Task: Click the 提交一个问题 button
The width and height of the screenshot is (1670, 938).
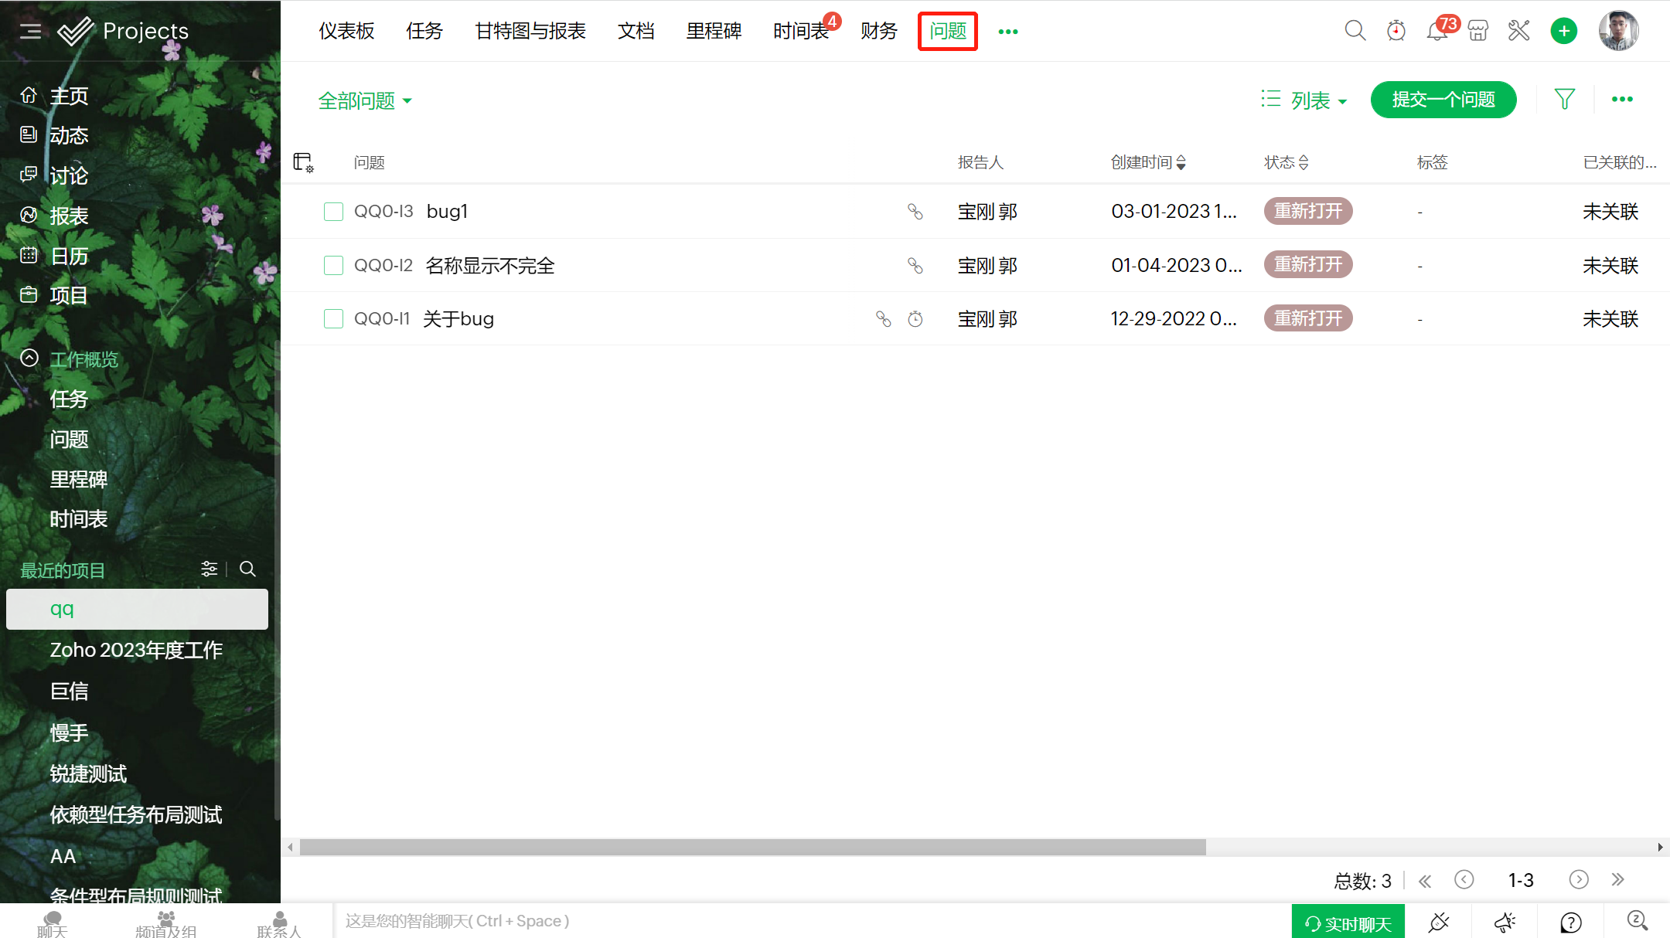Action: pos(1443,100)
